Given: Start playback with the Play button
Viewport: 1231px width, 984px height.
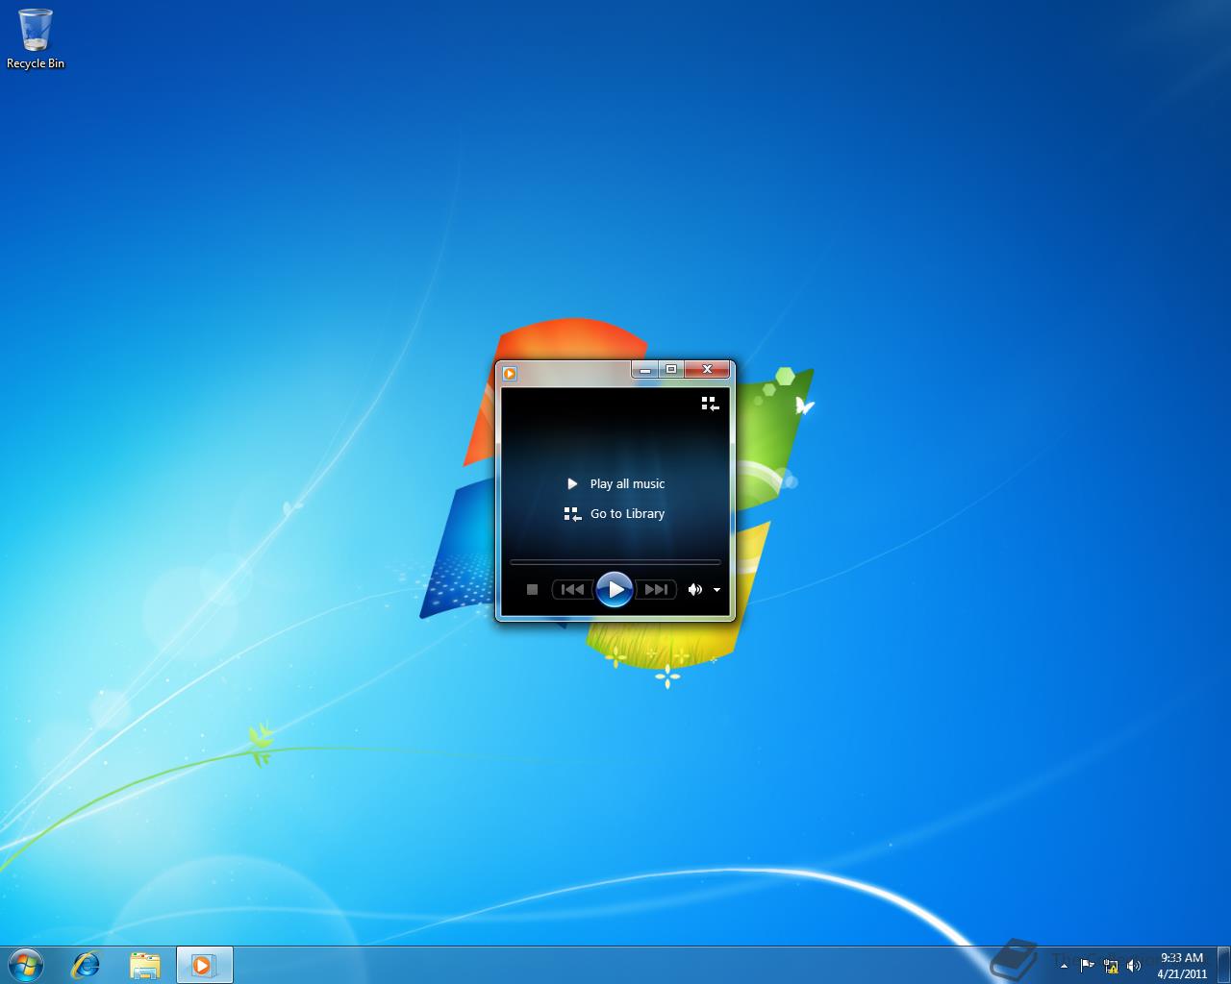Looking at the screenshot, I should pyautogui.click(x=615, y=589).
